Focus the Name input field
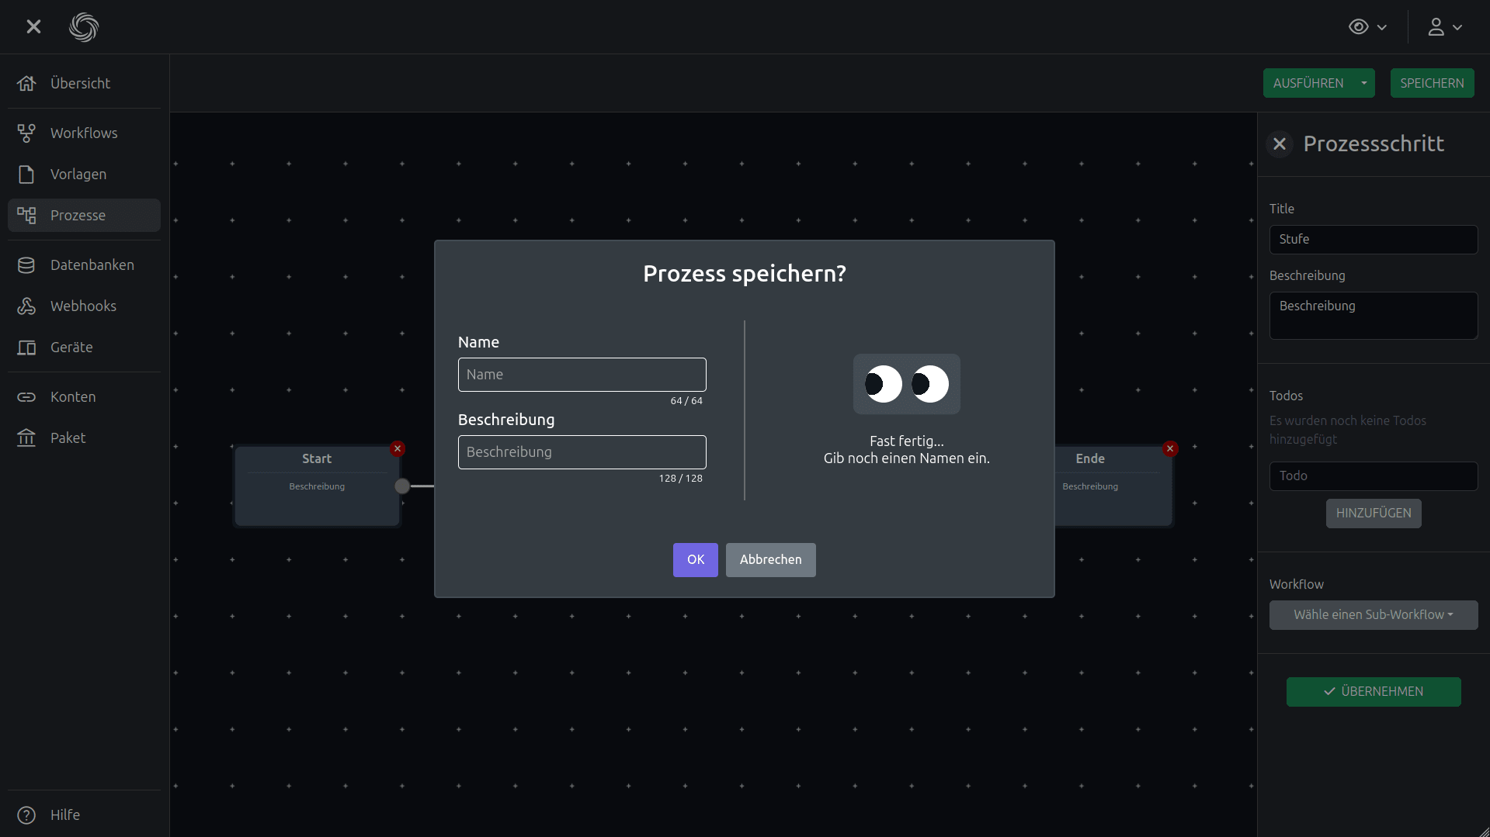Image resolution: width=1490 pixels, height=837 pixels. point(582,375)
